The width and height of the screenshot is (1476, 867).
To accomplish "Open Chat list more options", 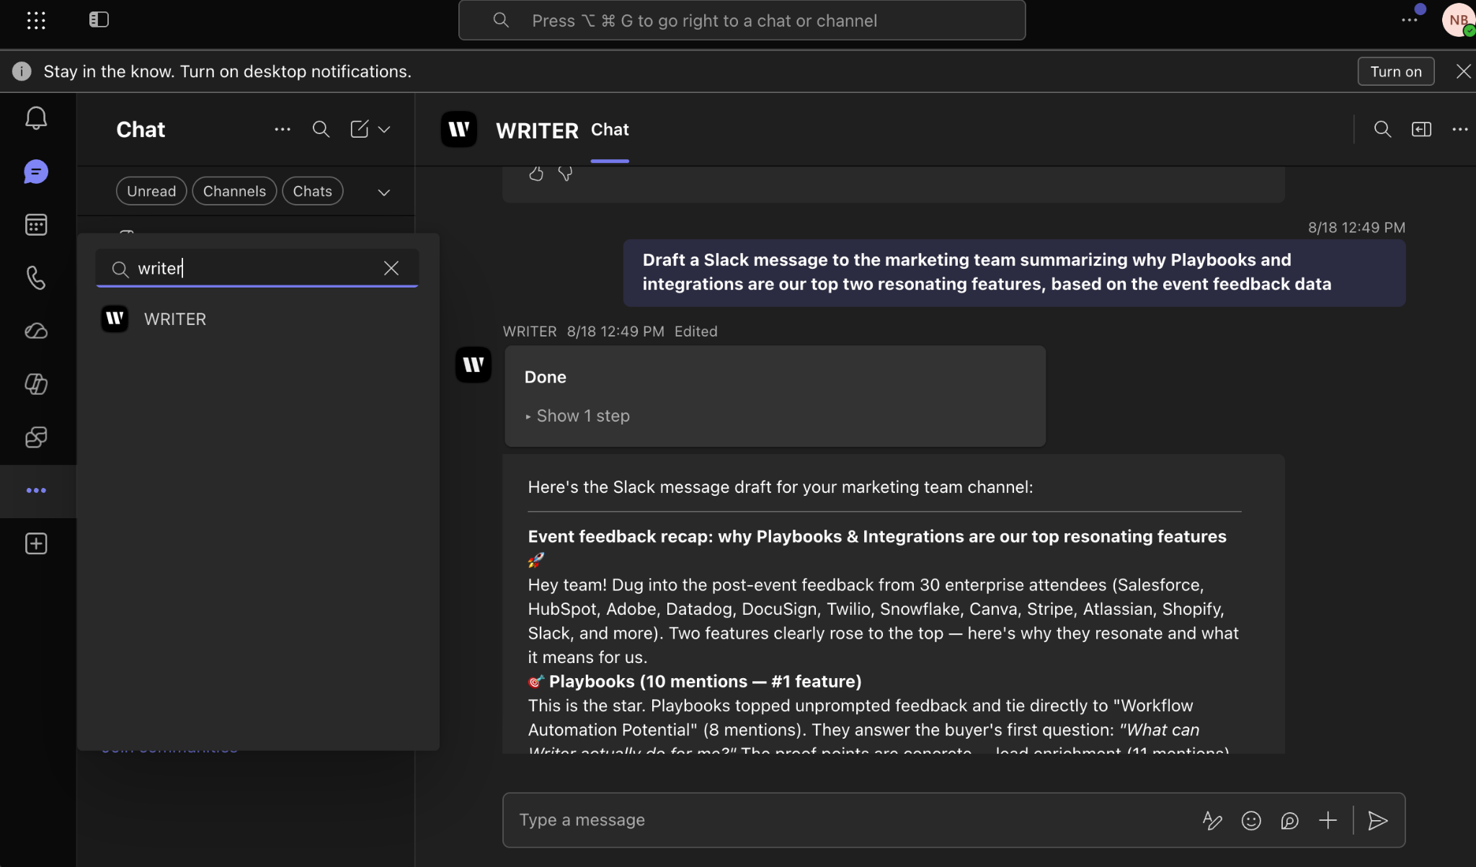I will (x=283, y=130).
